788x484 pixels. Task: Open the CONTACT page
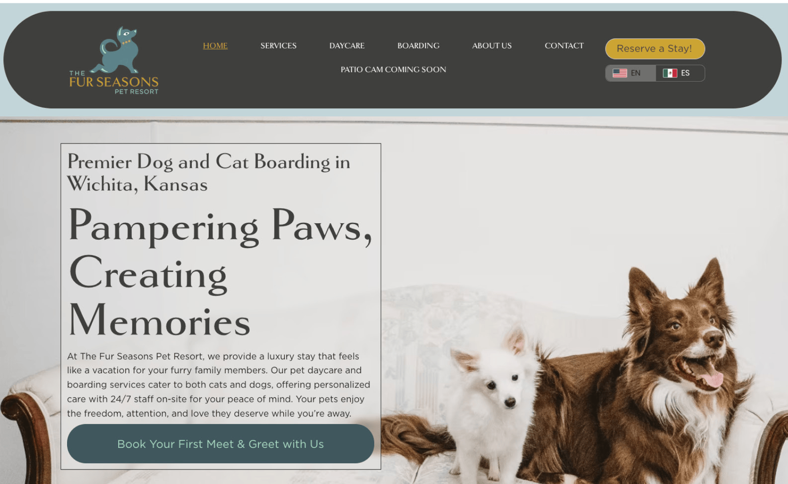point(564,45)
